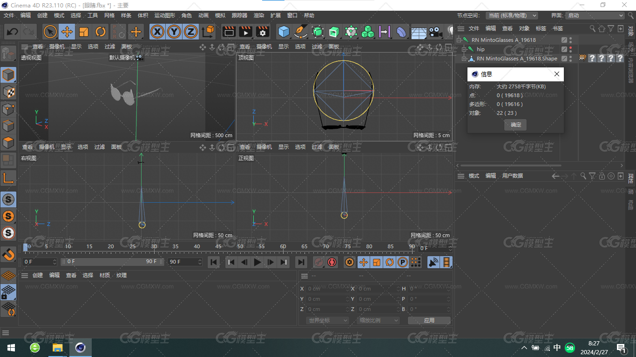Viewport: 636px width, 357px height.
Task: Open the 渲染 menu
Action: pos(259,15)
